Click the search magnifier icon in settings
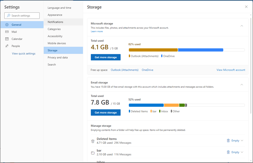The image size is (253, 163). point(9,16)
